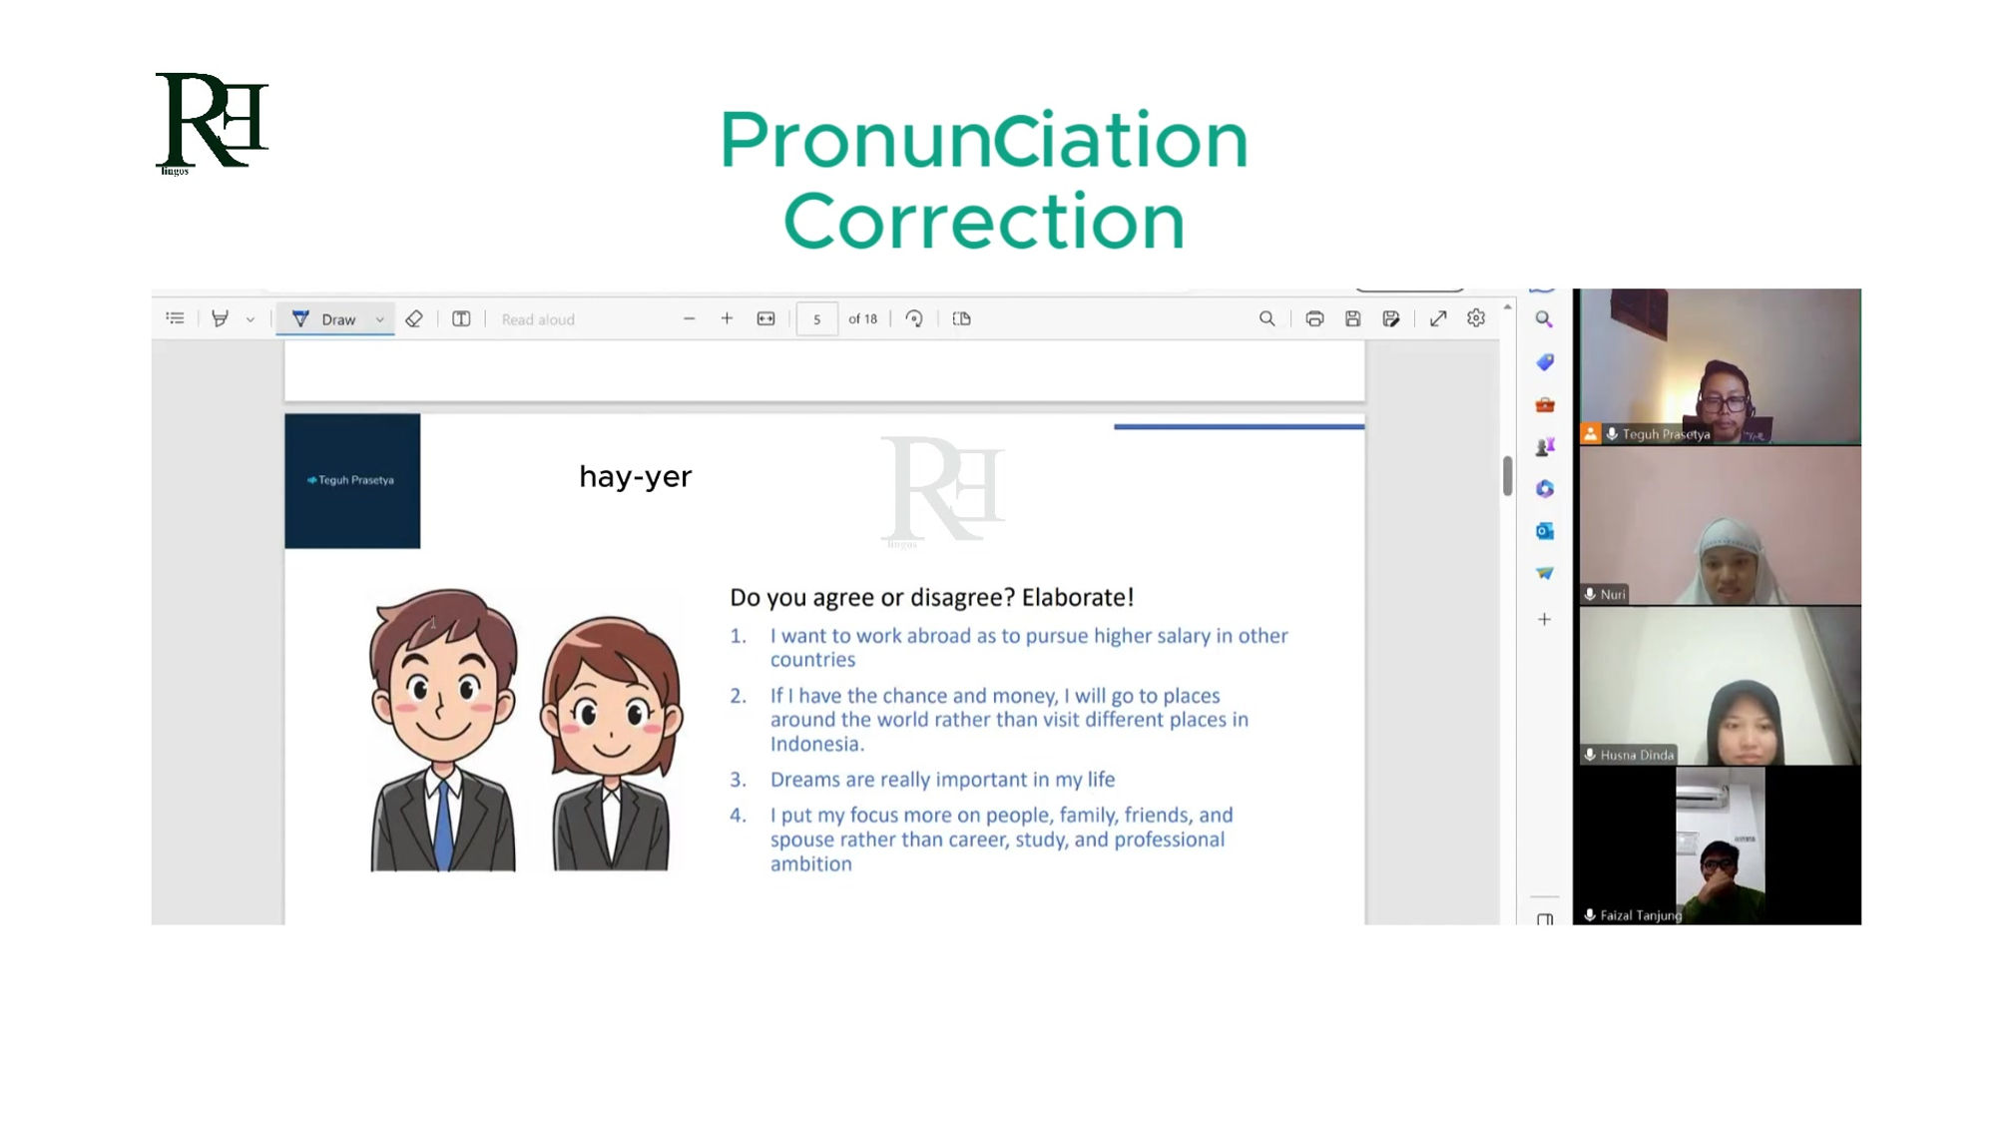
Task: Select Teguh Prasetya video tile
Action: (1721, 367)
